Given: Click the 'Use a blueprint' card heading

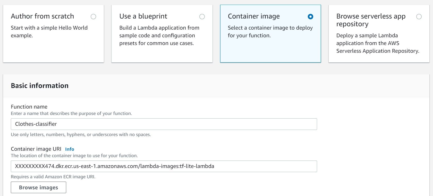Looking at the screenshot, I should (143, 16).
